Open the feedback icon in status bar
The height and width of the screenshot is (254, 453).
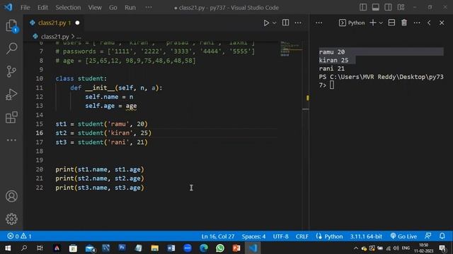point(428,236)
